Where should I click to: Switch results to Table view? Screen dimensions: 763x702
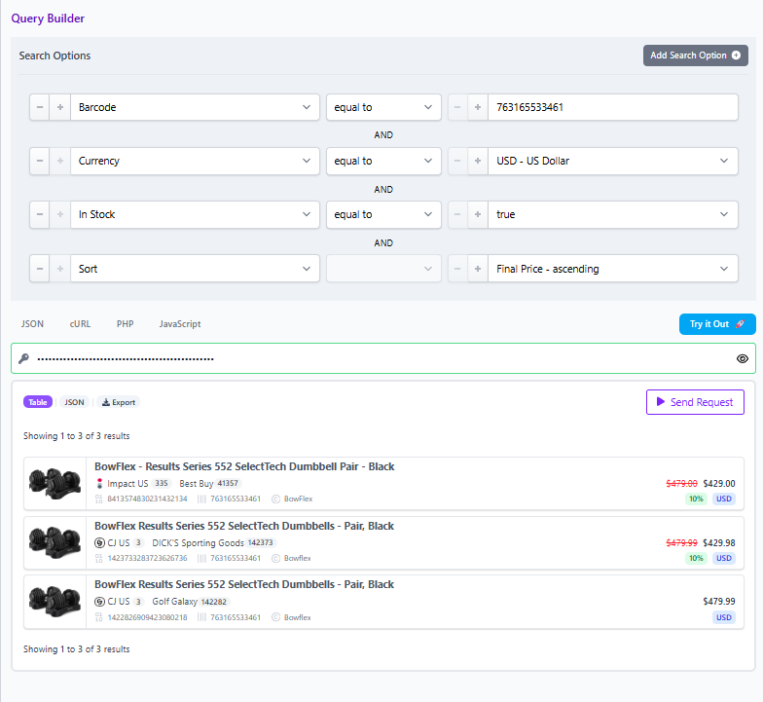38,402
